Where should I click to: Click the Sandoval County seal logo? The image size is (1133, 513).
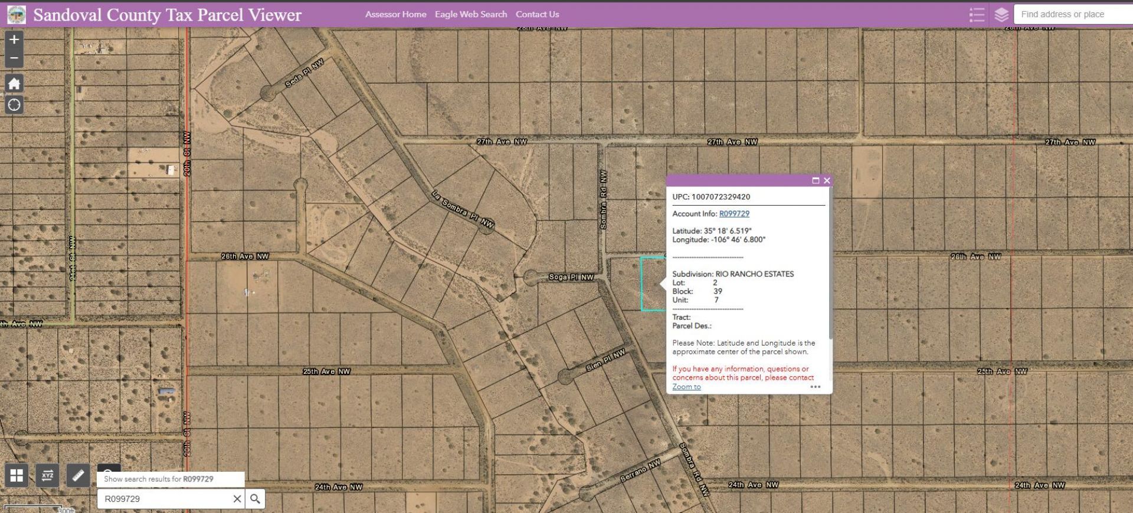(17, 15)
